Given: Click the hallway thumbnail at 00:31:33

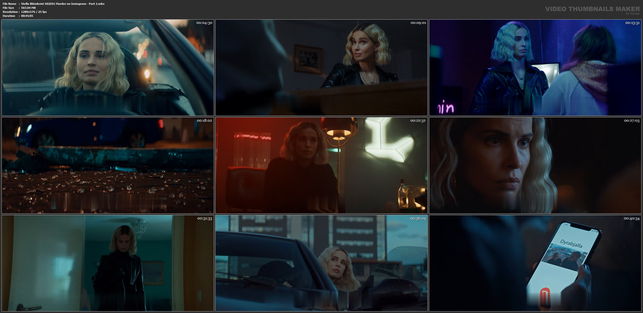Looking at the screenshot, I should coord(108,263).
